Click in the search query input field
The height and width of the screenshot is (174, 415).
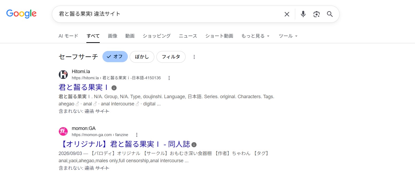pyautogui.click(x=168, y=14)
